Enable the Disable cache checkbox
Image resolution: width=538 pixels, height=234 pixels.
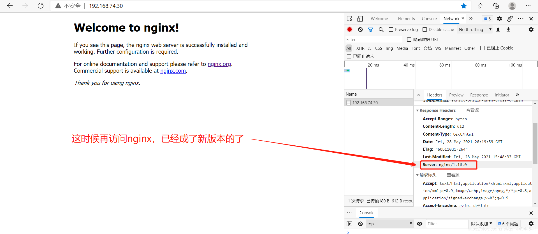425,29
